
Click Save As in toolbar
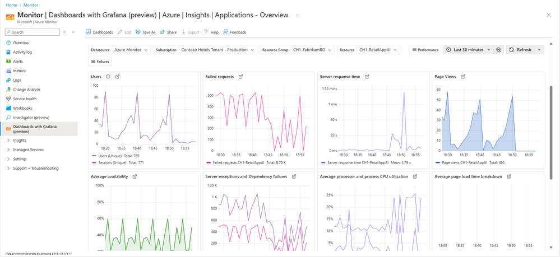(145, 32)
